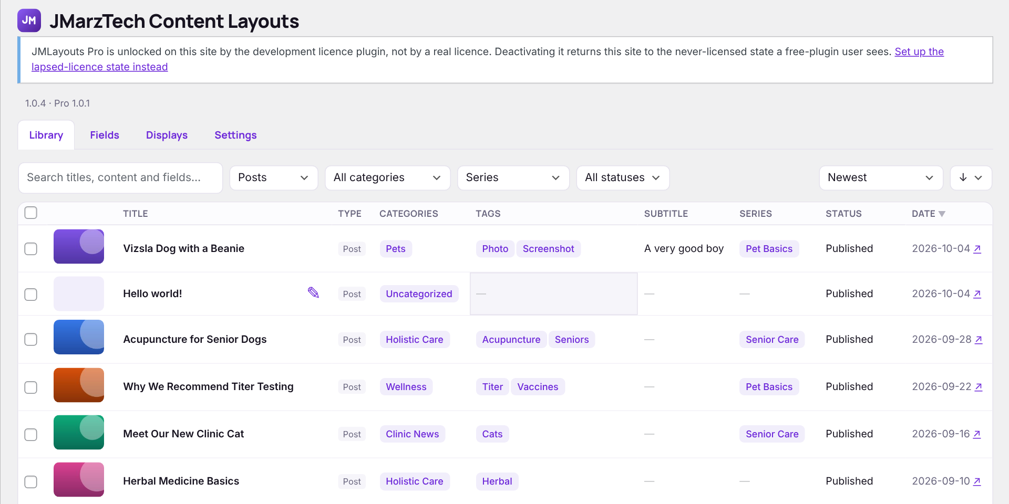This screenshot has width=1009, height=504.
Task: Click the empty Tags cell for Hello world!
Action: tap(553, 294)
